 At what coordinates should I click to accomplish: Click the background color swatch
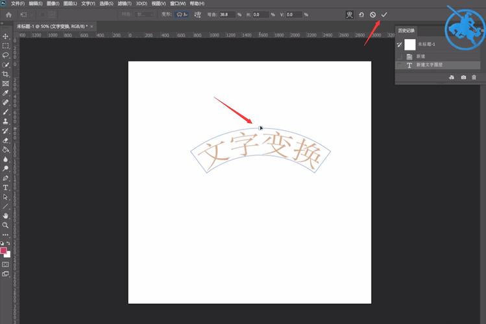pyautogui.click(x=8, y=255)
